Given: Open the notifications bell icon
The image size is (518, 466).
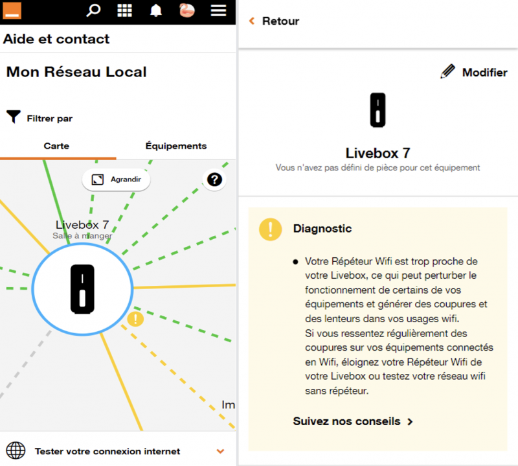Looking at the screenshot, I should (156, 10).
